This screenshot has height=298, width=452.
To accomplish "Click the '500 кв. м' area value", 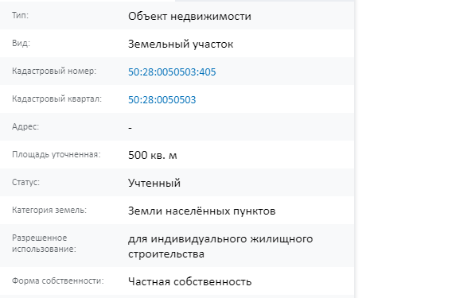I will point(153,156).
